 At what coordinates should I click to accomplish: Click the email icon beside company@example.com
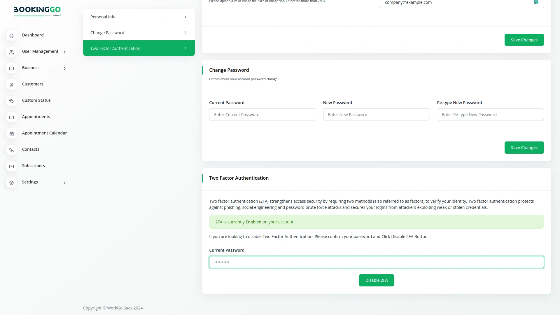pyautogui.click(x=536, y=2)
